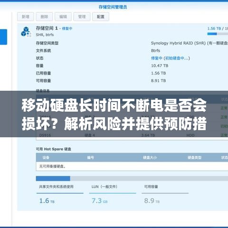Click the 可用 Hot Spare 硬盘 heading
The height and width of the screenshot is (228, 228).
click(54, 149)
